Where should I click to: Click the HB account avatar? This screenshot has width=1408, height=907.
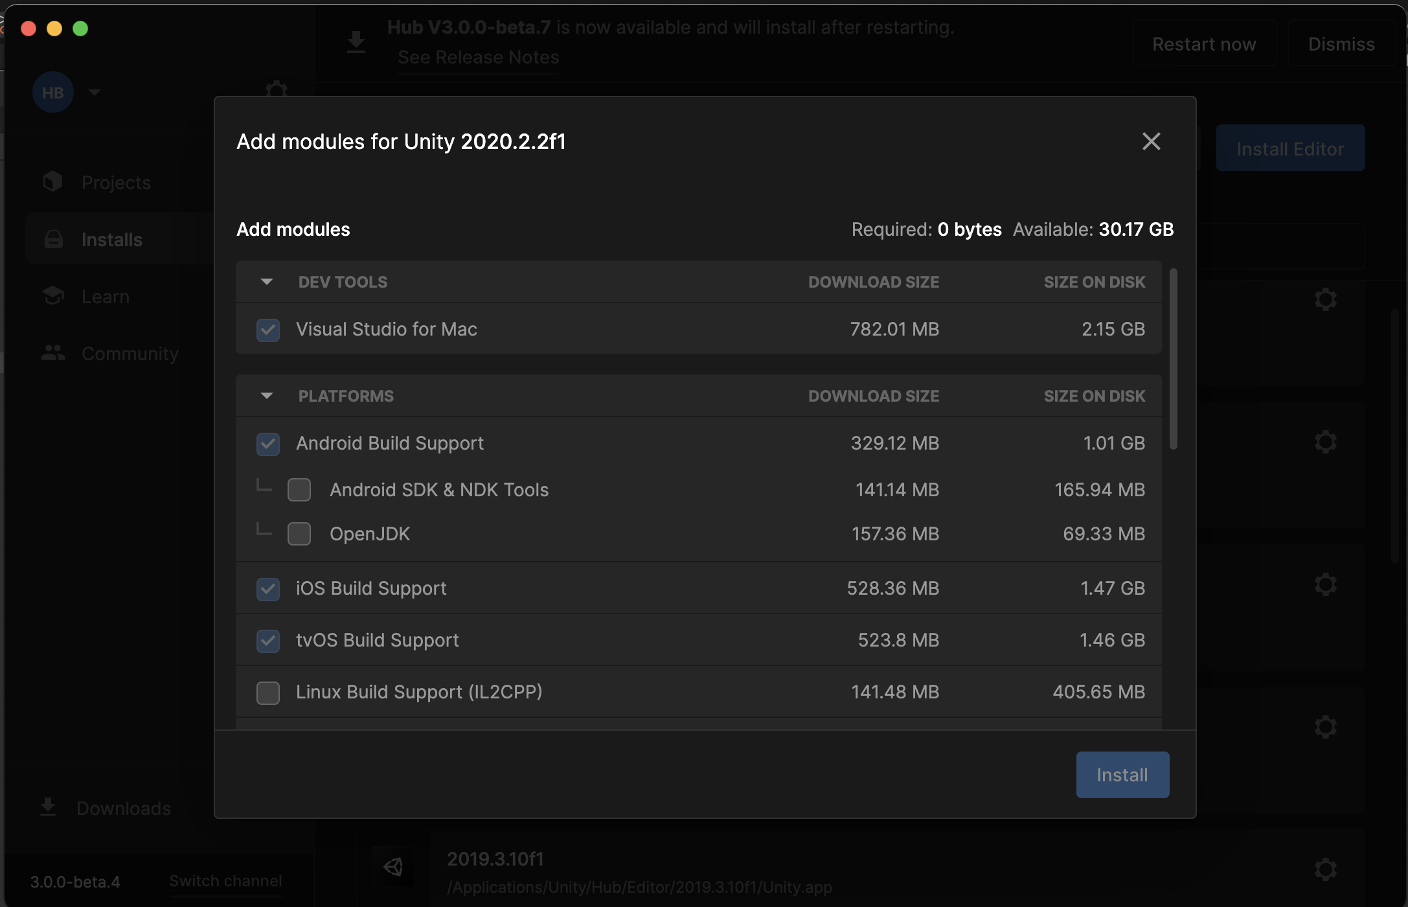click(52, 93)
